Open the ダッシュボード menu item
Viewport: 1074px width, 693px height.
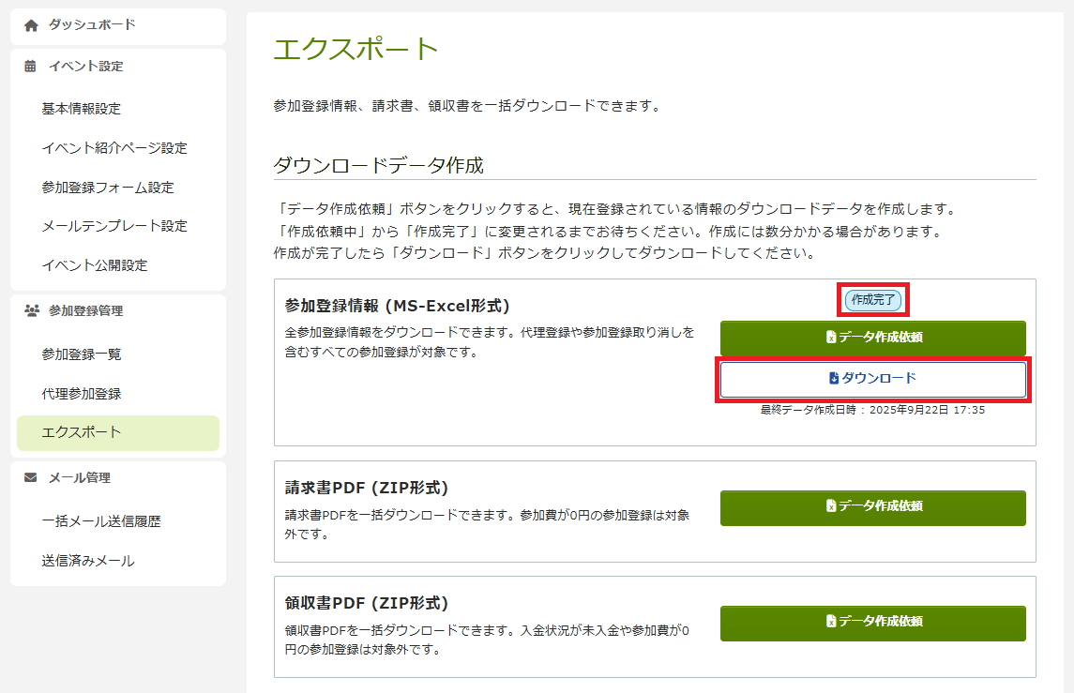pos(92,25)
